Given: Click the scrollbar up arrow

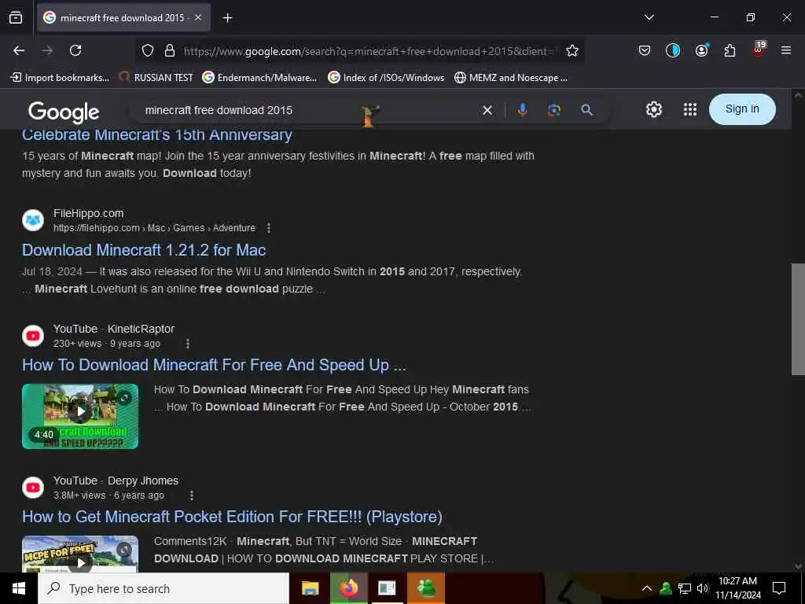Looking at the screenshot, I should [798, 95].
